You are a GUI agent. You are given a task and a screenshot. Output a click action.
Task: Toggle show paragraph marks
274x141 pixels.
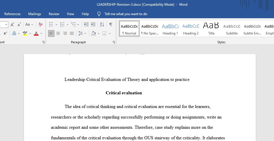coord(111,24)
